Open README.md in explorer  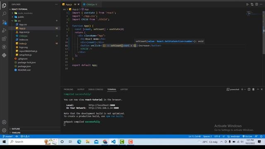[x=34, y=70]
